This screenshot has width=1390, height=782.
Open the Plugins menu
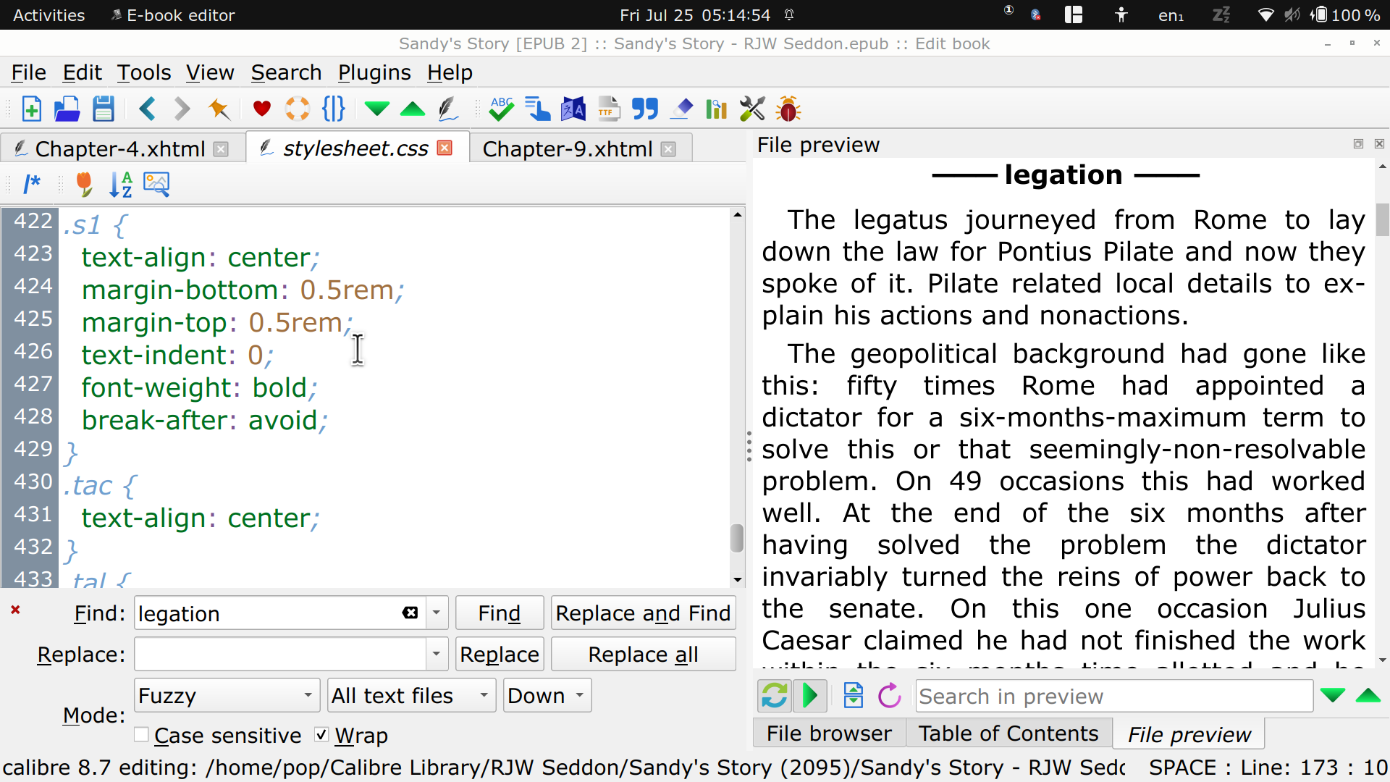(x=374, y=72)
